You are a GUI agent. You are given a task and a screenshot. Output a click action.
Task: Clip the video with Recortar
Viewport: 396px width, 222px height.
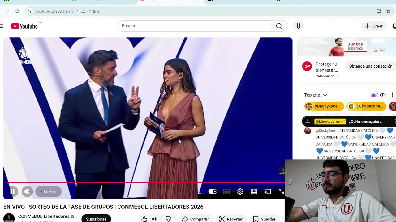click(x=231, y=219)
